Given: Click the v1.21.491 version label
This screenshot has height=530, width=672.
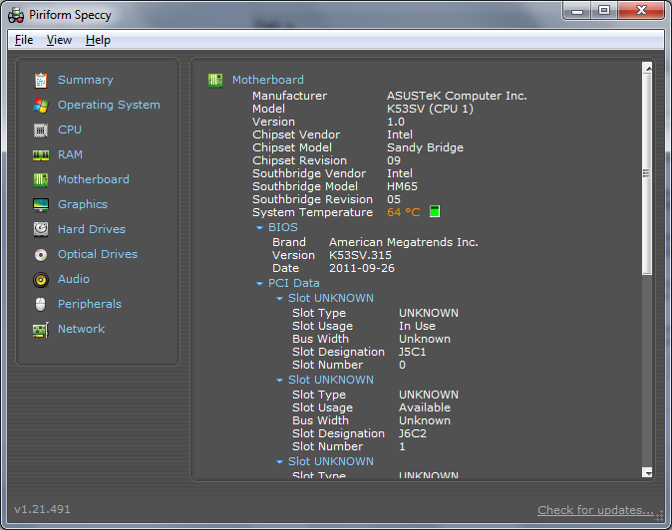Looking at the screenshot, I should pyautogui.click(x=42, y=509).
